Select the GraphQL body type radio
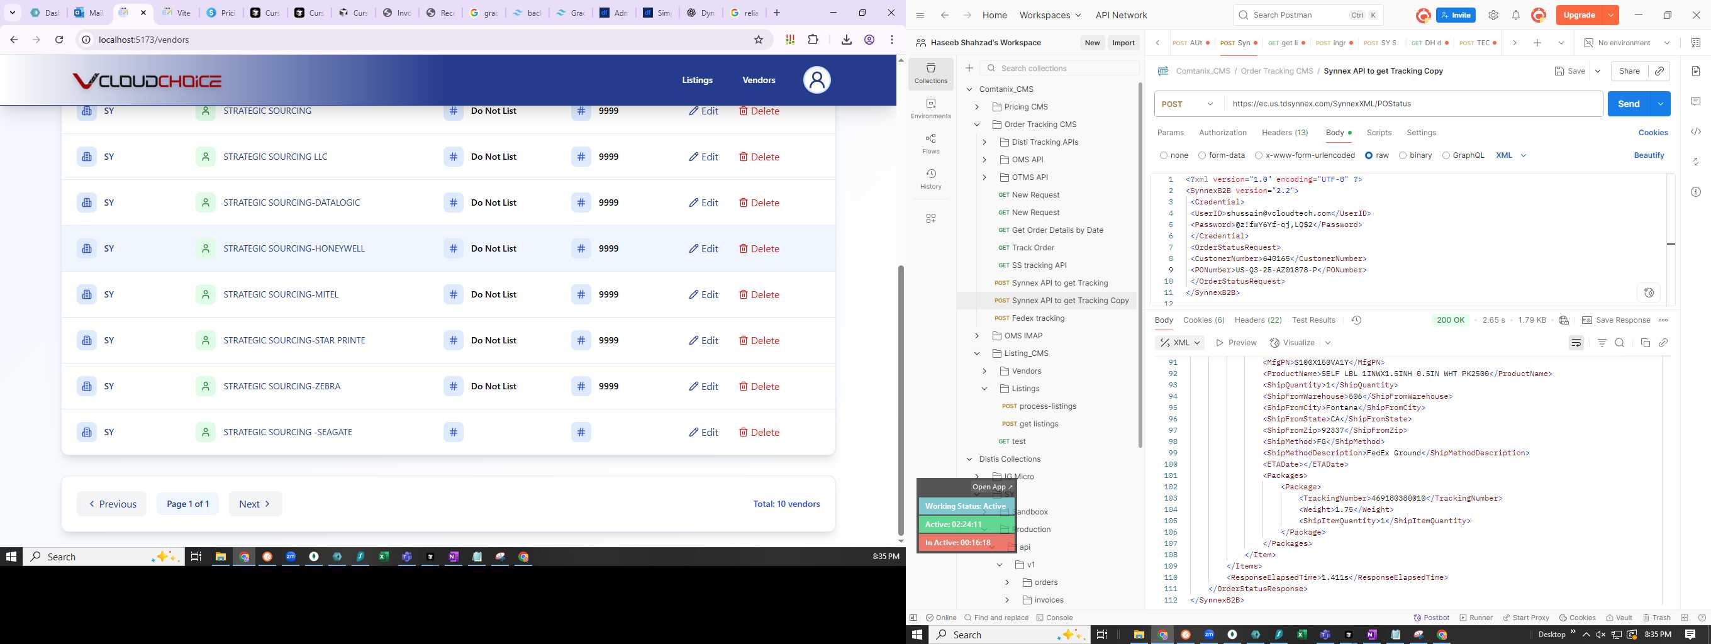This screenshot has height=644, width=1711. coord(1446,155)
